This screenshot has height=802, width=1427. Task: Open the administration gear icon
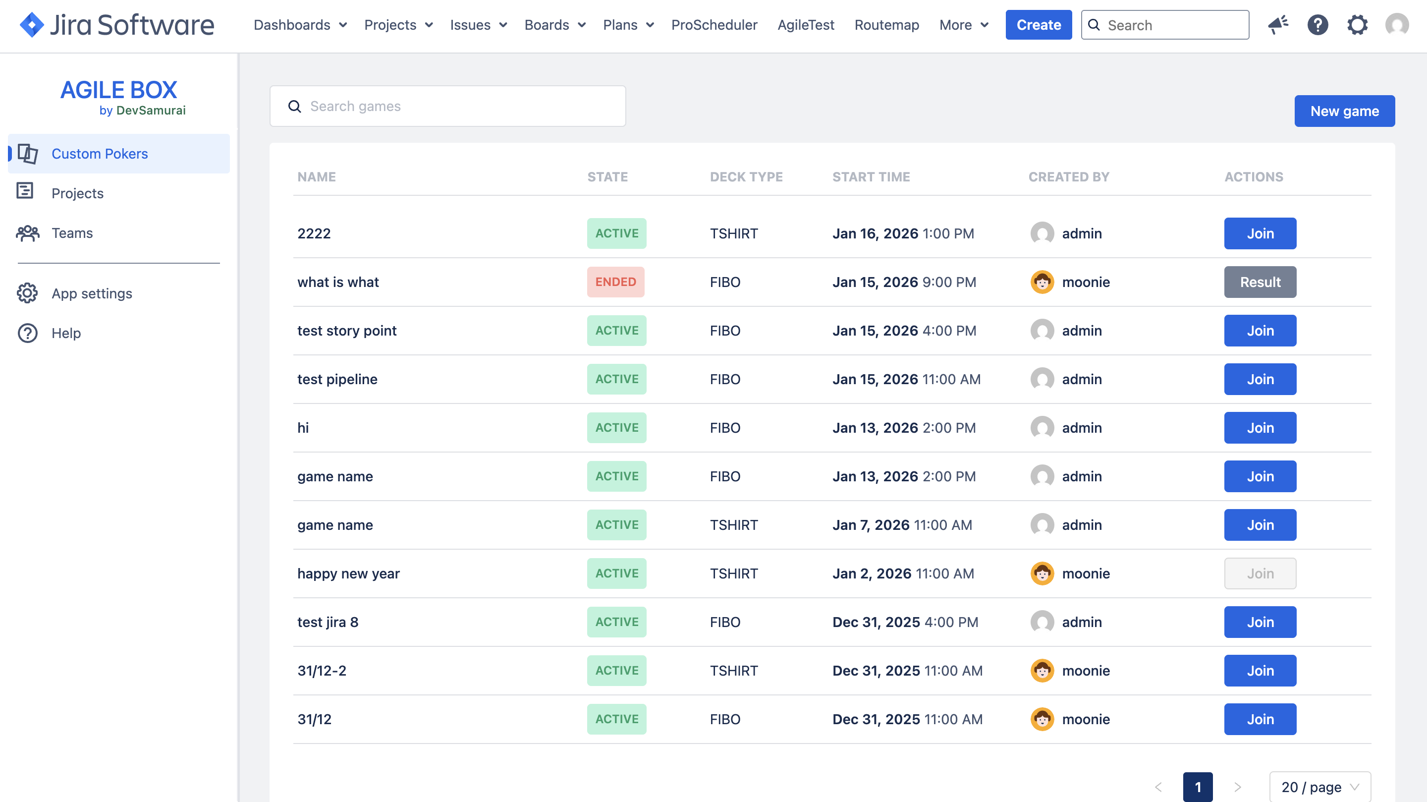coord(1357,25)
